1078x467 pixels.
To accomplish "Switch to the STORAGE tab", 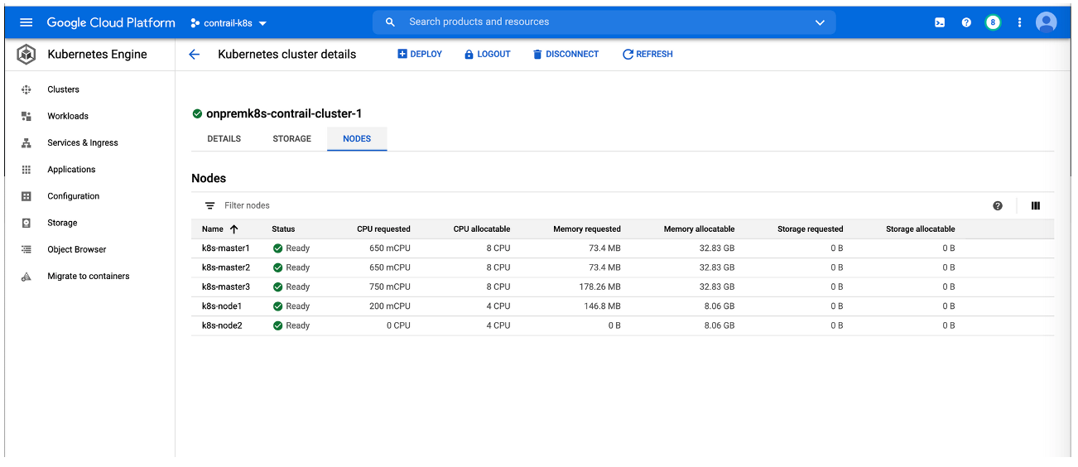I will click(292, 139).
